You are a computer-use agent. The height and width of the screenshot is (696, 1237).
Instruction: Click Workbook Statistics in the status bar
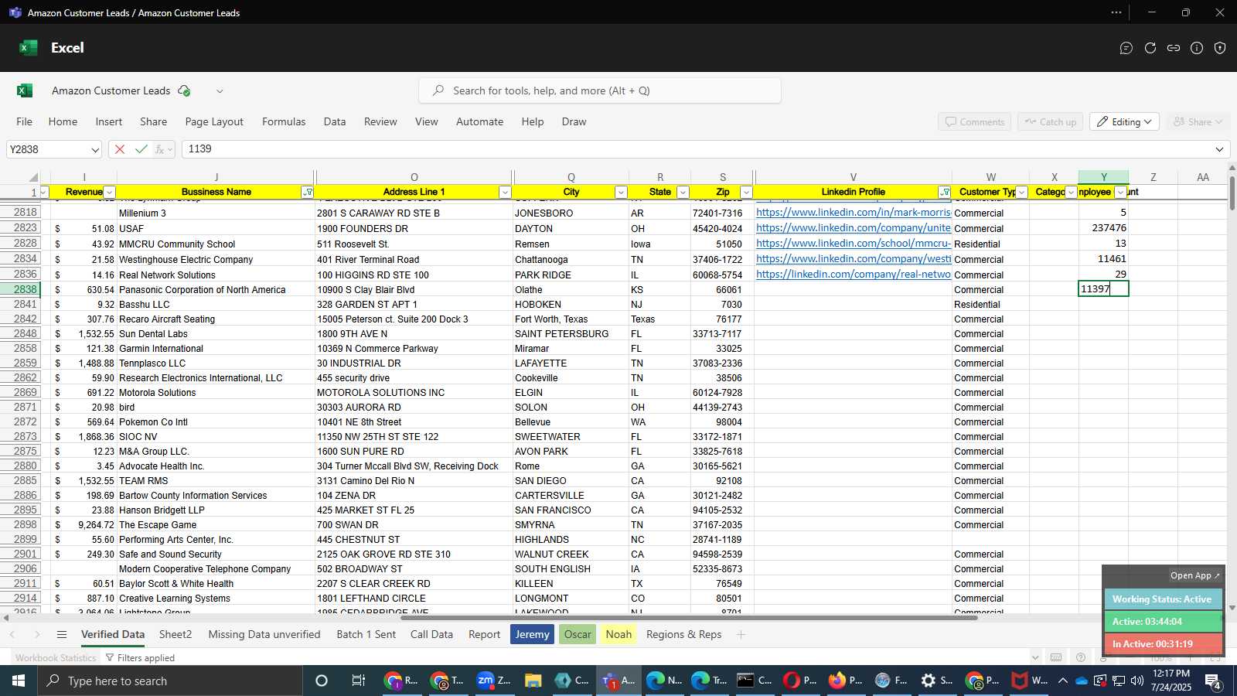point(56,658)
